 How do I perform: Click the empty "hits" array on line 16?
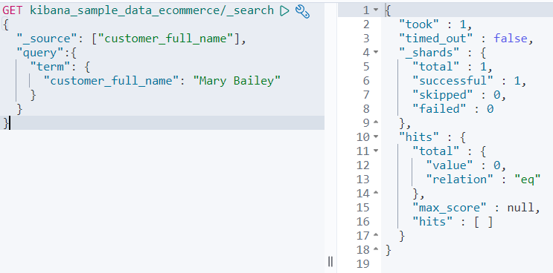(x=483, y=222)
